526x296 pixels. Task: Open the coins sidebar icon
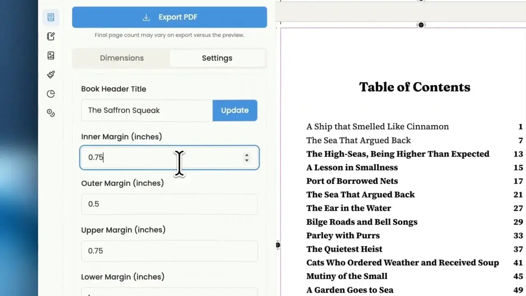pyautogui.click(x=51, y=113)
